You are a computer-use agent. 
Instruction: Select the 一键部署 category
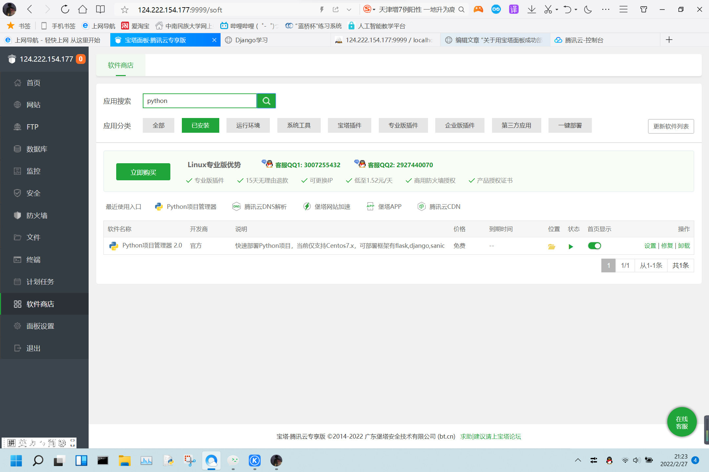[570, 126]
